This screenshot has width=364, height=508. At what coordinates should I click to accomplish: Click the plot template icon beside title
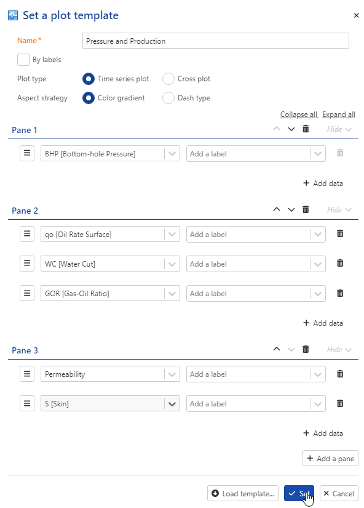coord(13,15)
